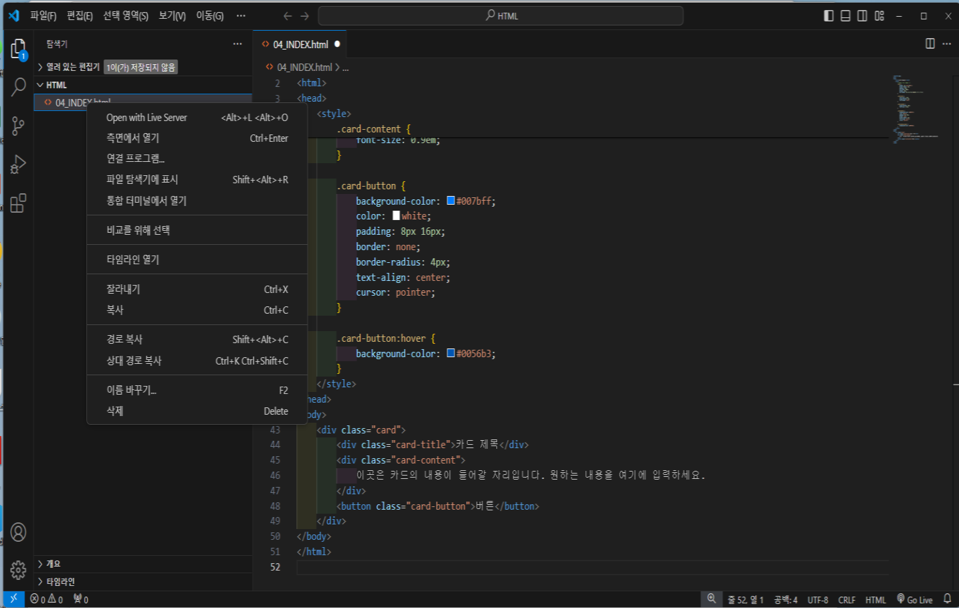Change language mode via HTML status item
This screenshot has height=608, width=959.
pos(875,600)
